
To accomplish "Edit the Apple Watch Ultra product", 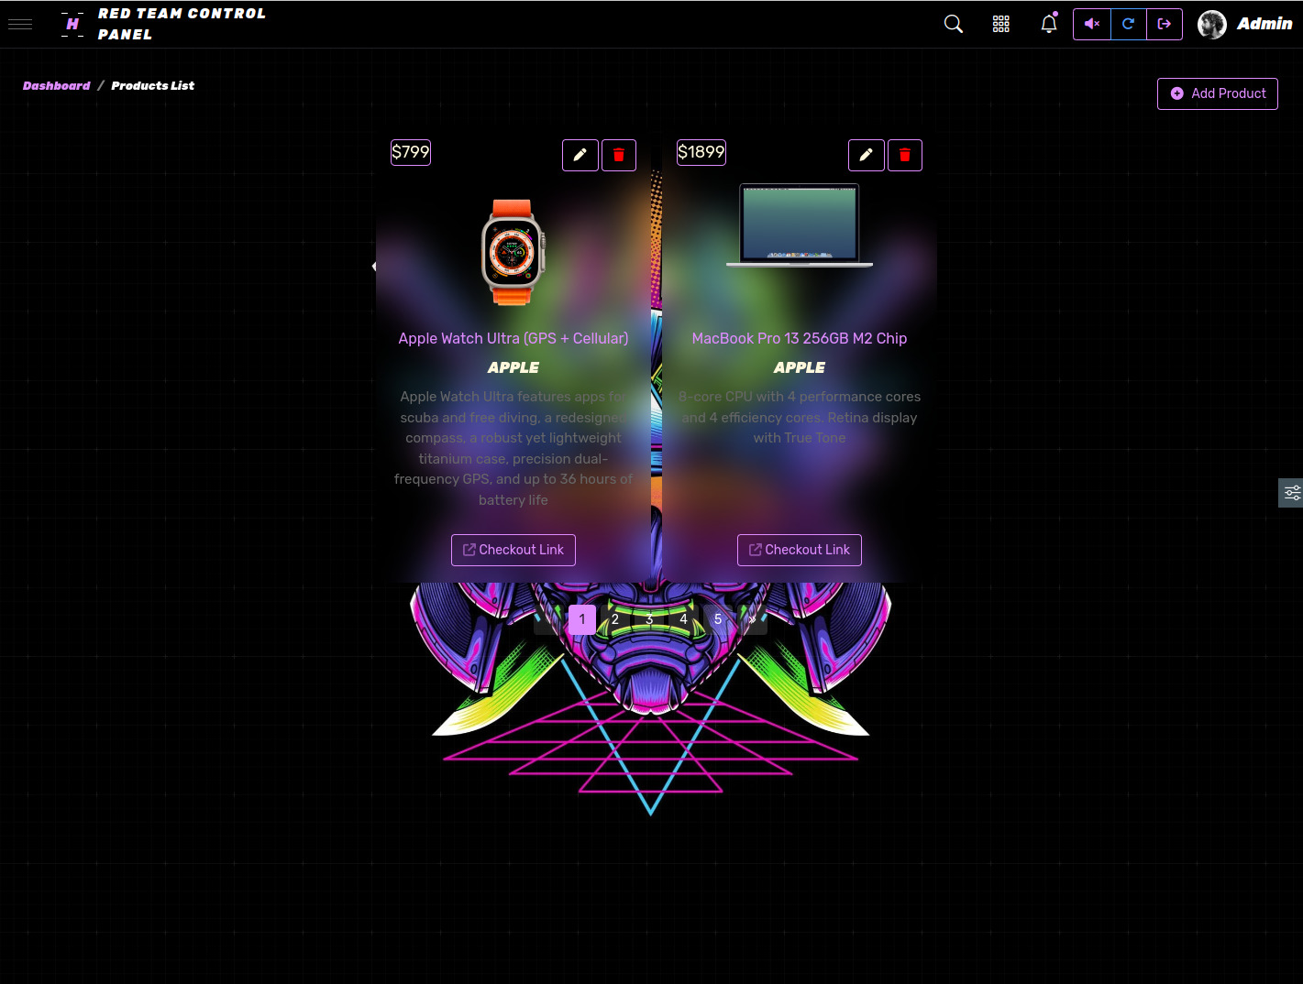I will tap(580, 155).
